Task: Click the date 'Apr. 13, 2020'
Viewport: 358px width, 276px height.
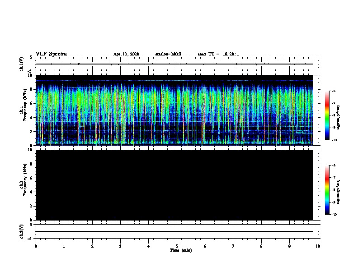Action: (126, 54)
